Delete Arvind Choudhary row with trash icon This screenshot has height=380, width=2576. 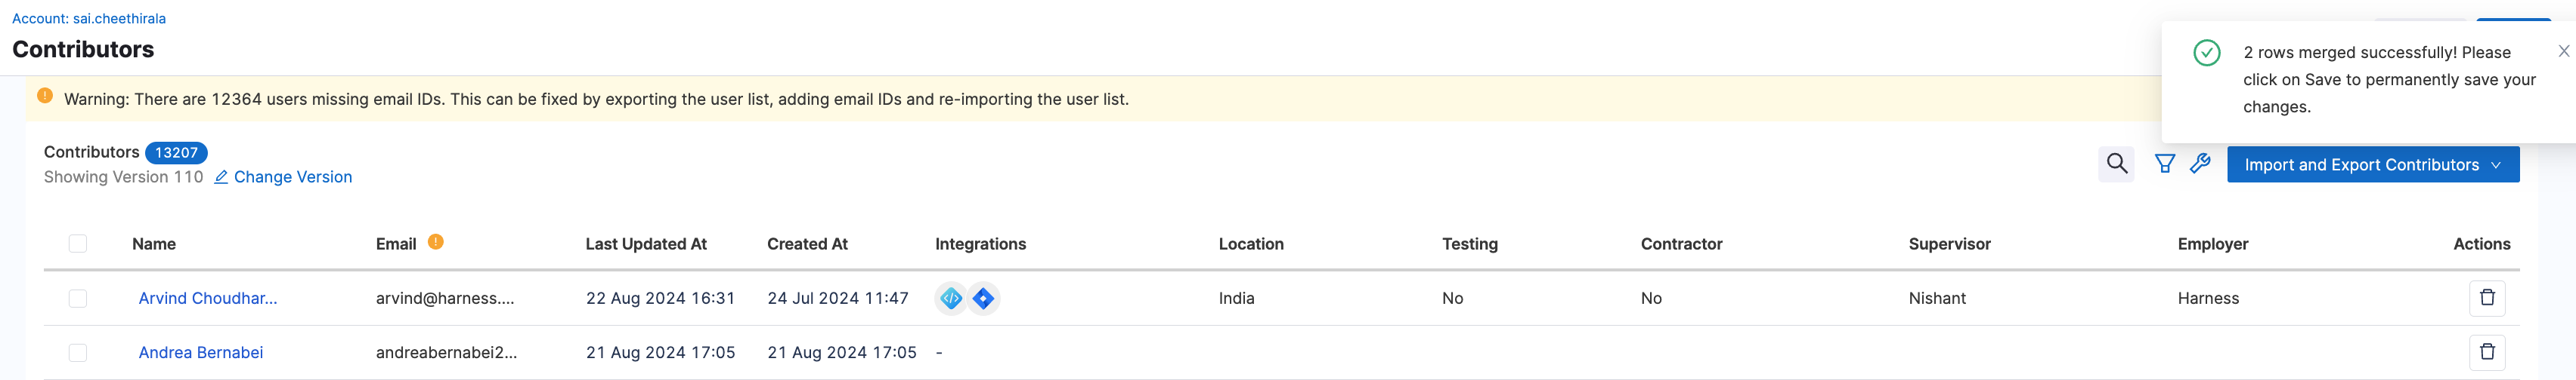click(2487, 297)
